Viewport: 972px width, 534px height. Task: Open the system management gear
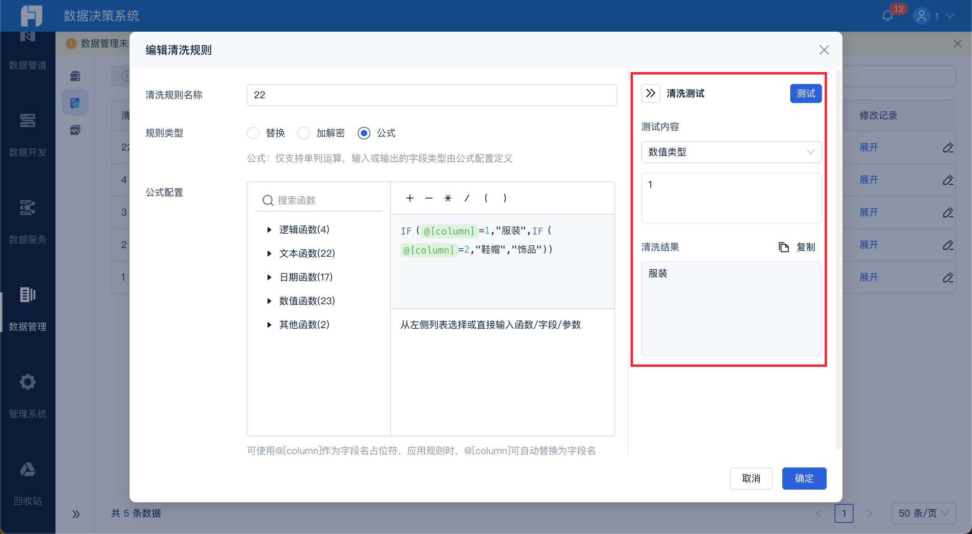click(28, 382)
